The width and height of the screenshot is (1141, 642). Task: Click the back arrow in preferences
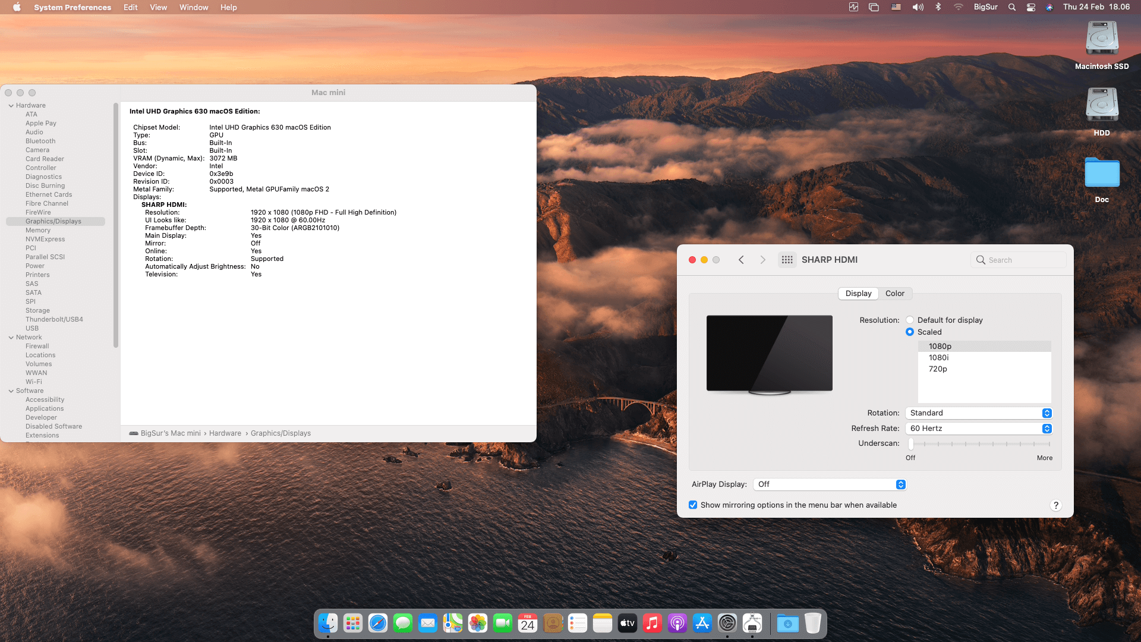pos(741,260)
